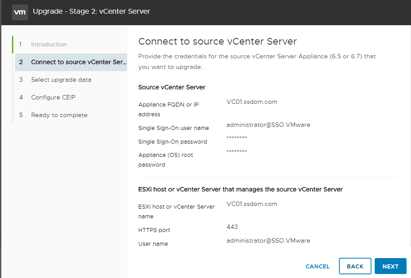Click the ESXi host or vCenter Server name label
Viewport: 411px width, 278px height.
tap(176, 211)
